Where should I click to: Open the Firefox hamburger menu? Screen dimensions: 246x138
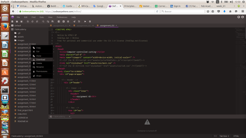pos(243,11)
